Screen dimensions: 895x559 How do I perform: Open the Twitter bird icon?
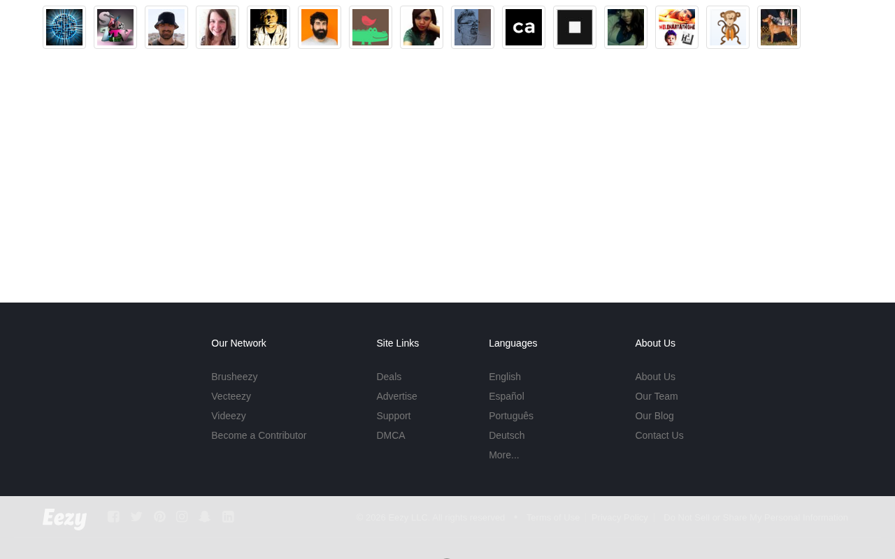coord(136,516)
